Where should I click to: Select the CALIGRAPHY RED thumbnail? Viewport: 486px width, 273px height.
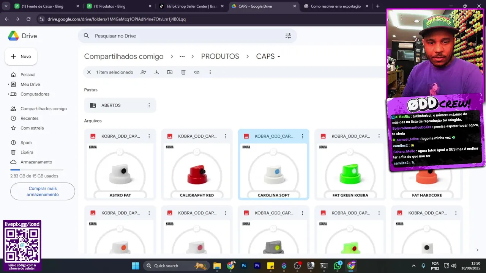[x=197, y=171]
